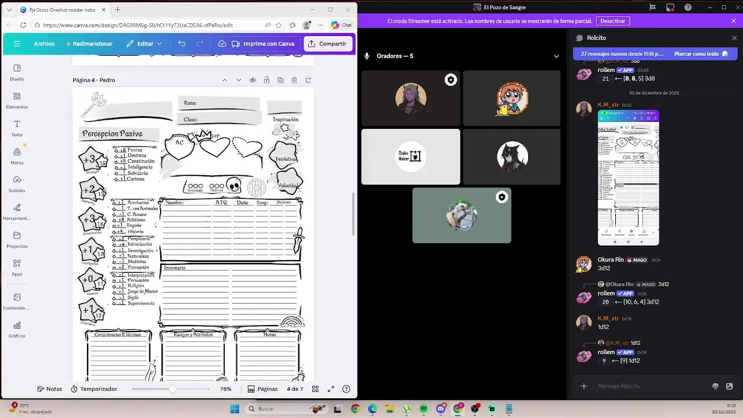This screenshot has width=743, height=418.
Task: Click the Compartir share button
Action: (327, 44)
